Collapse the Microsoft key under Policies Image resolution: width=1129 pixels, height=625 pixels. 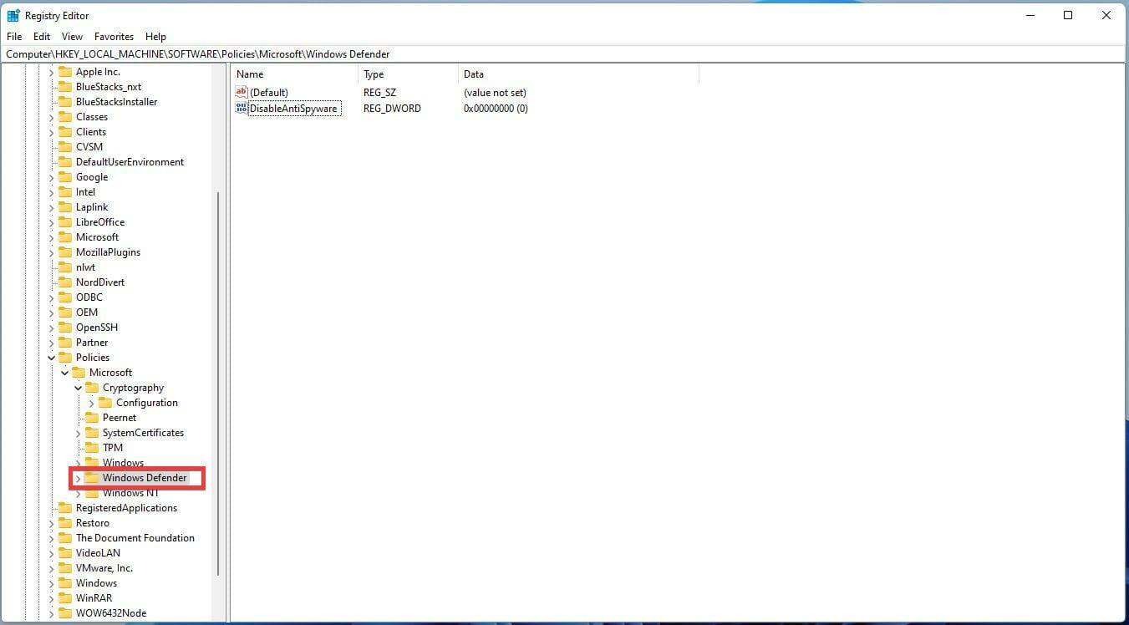pos(64,373)
